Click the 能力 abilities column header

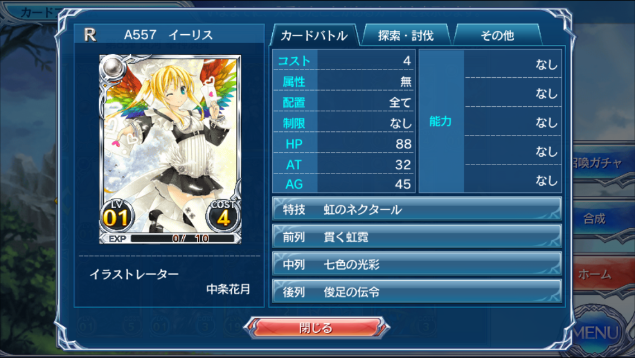pyautogui.click(x=441, y=121)
